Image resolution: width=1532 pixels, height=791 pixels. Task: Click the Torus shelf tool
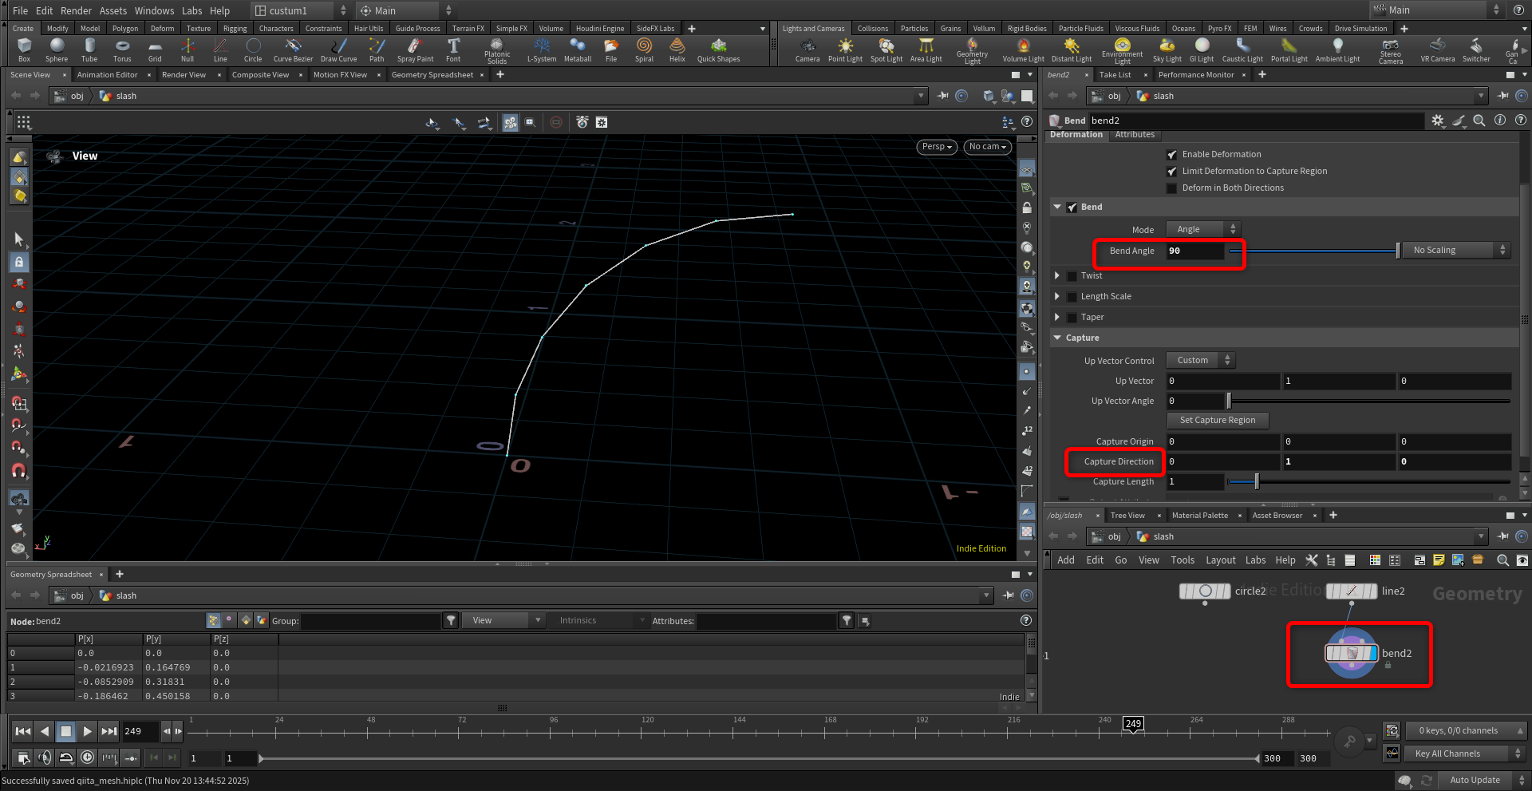121,49
